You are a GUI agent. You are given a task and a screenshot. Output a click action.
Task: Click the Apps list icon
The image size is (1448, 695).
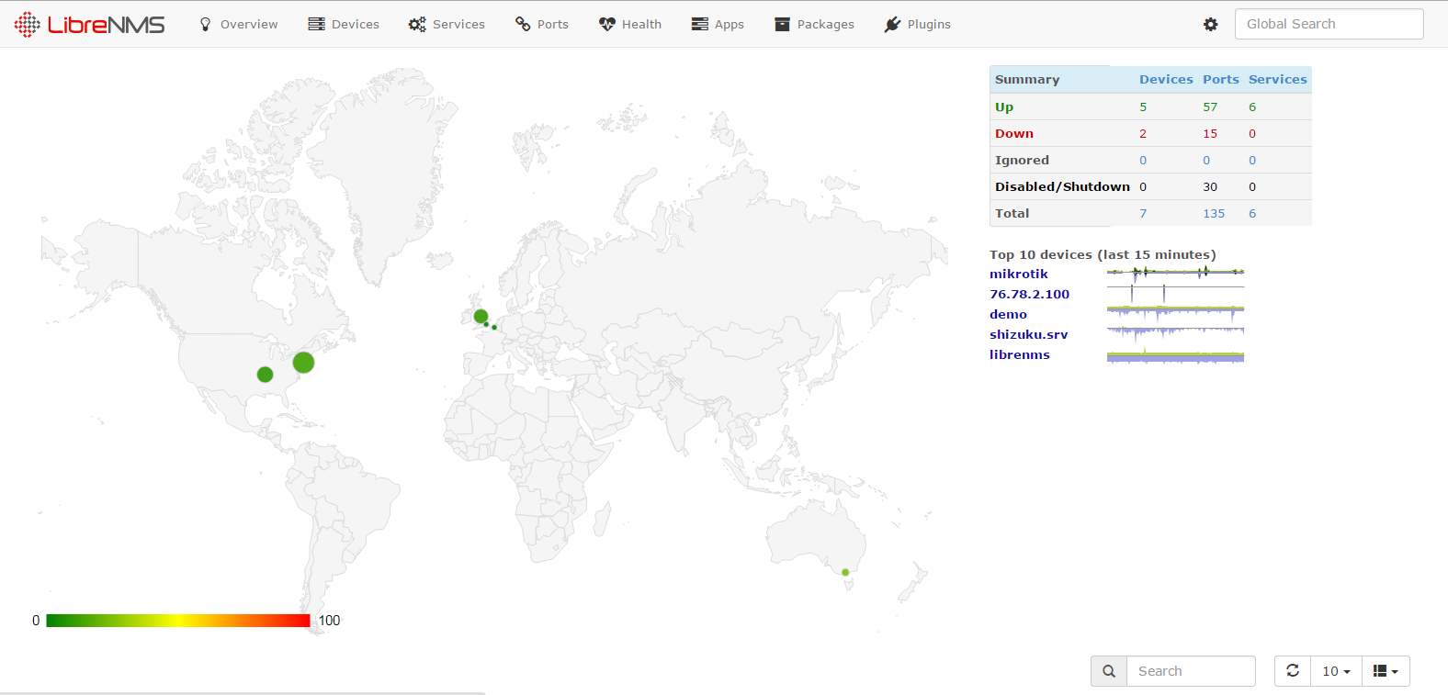pos(700,24)
